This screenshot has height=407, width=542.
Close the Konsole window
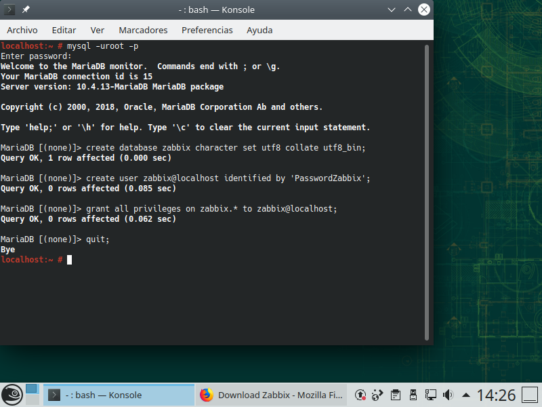coord(424,9)
